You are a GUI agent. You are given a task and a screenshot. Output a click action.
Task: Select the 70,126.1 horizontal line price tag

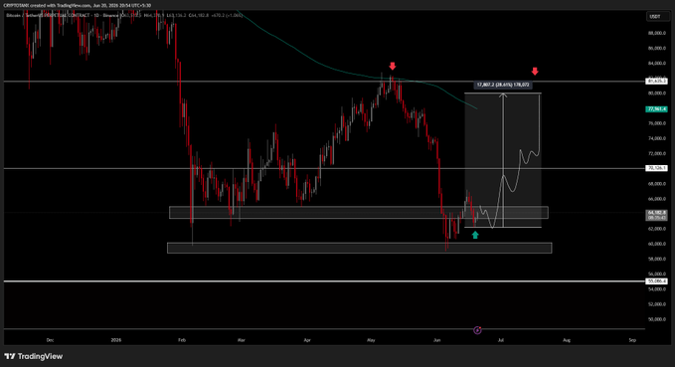[x=656, y=168]
